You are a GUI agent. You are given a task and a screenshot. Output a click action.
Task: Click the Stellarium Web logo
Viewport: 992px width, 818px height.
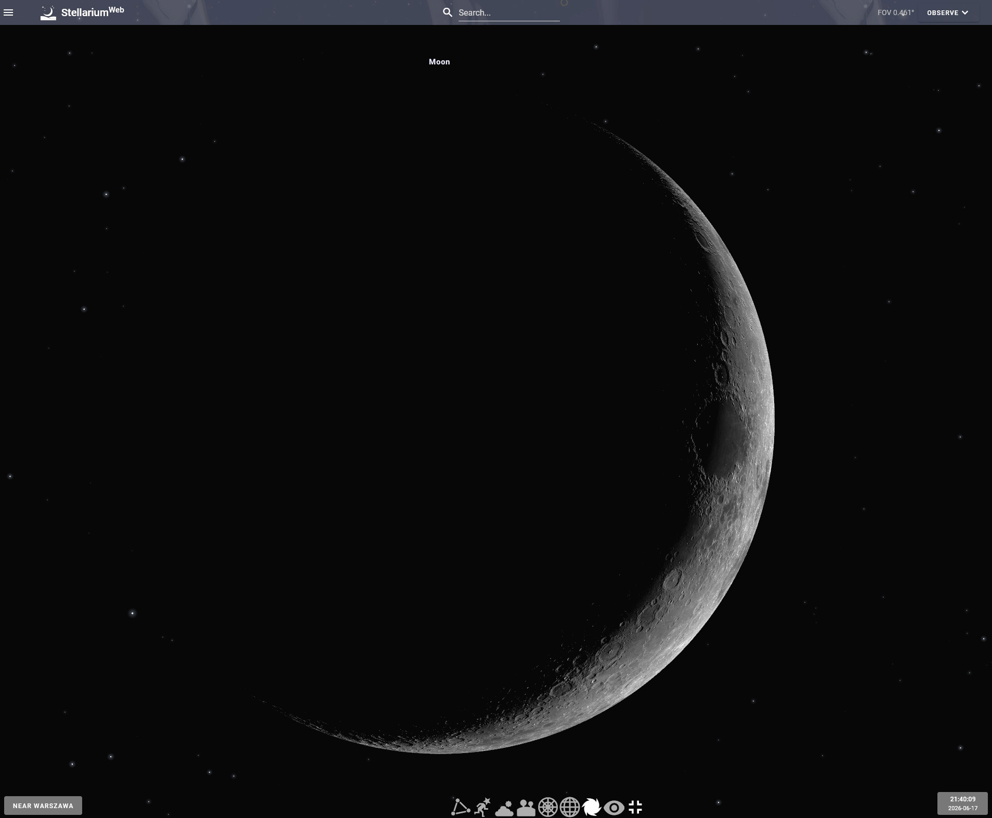click(82, 12)
